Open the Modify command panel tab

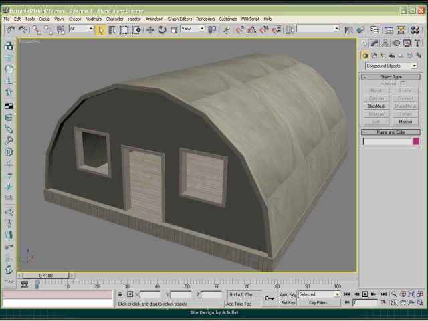point(376,43)
